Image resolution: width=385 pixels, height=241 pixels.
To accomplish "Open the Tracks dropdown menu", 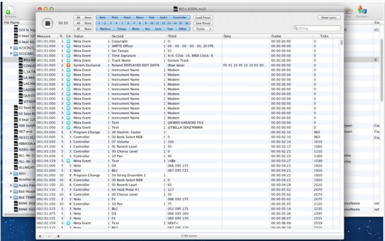I will click(203, 29).
